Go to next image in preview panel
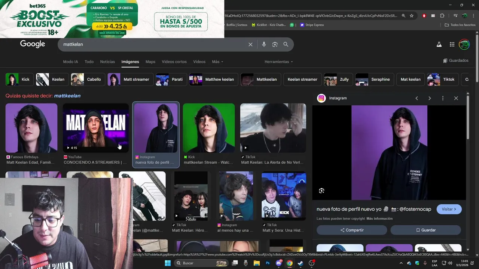Viewport: 479px width, 269px height. (x=430, y=98)
